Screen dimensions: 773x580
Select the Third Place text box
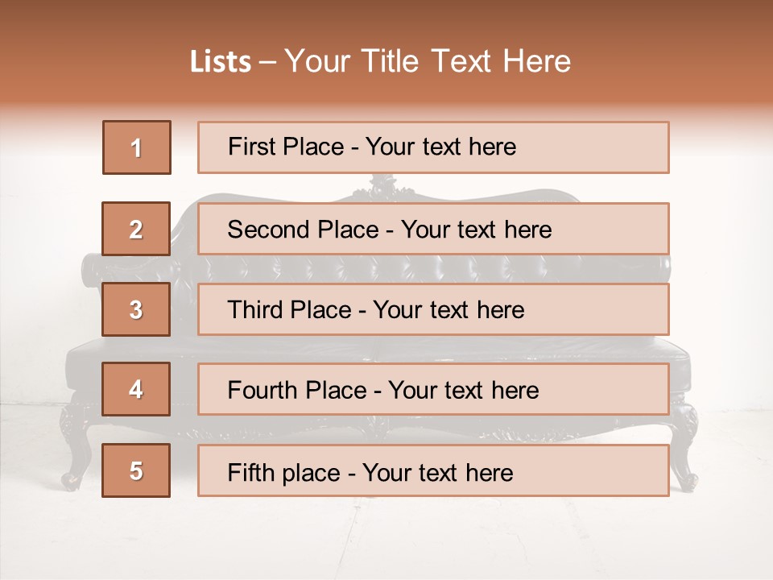click(x=433, y=309)
